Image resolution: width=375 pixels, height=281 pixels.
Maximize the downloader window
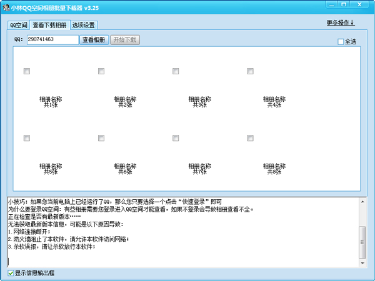point(344,5)
